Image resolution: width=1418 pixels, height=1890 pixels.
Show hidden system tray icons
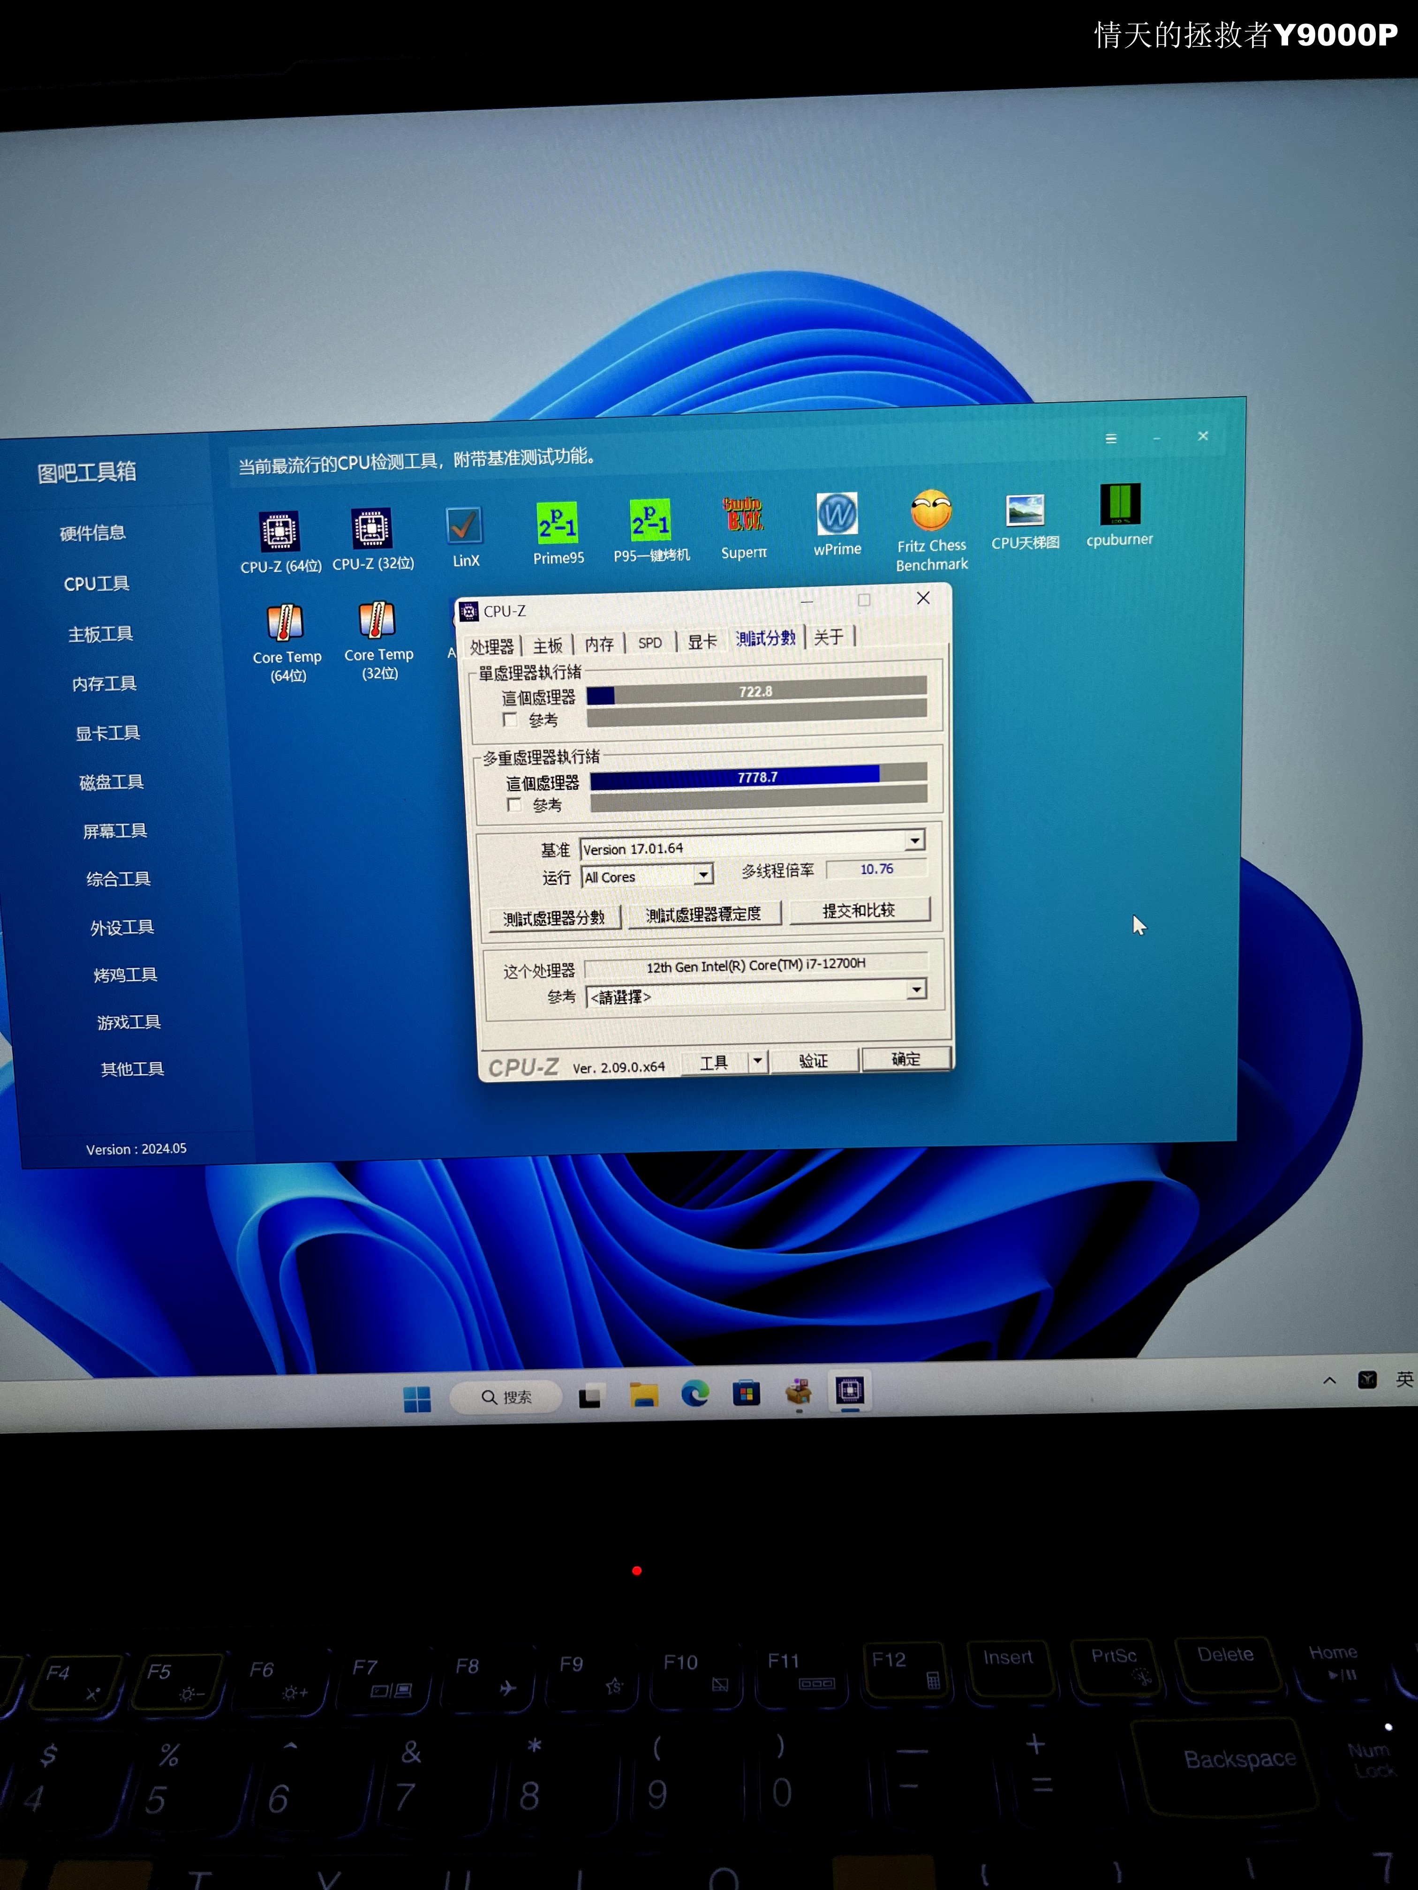1330,1380
